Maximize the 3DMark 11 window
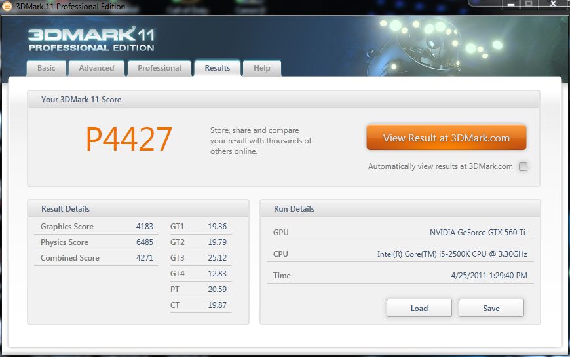The width and height of the screenshot is (570, 357). tap(528, 4)
